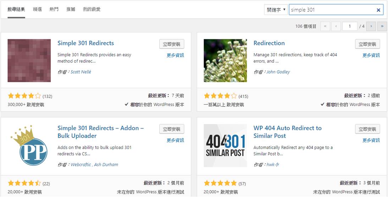The width and height of the screenshot is (388, 197).
Task: Go to first page of results
Action: 325,26
